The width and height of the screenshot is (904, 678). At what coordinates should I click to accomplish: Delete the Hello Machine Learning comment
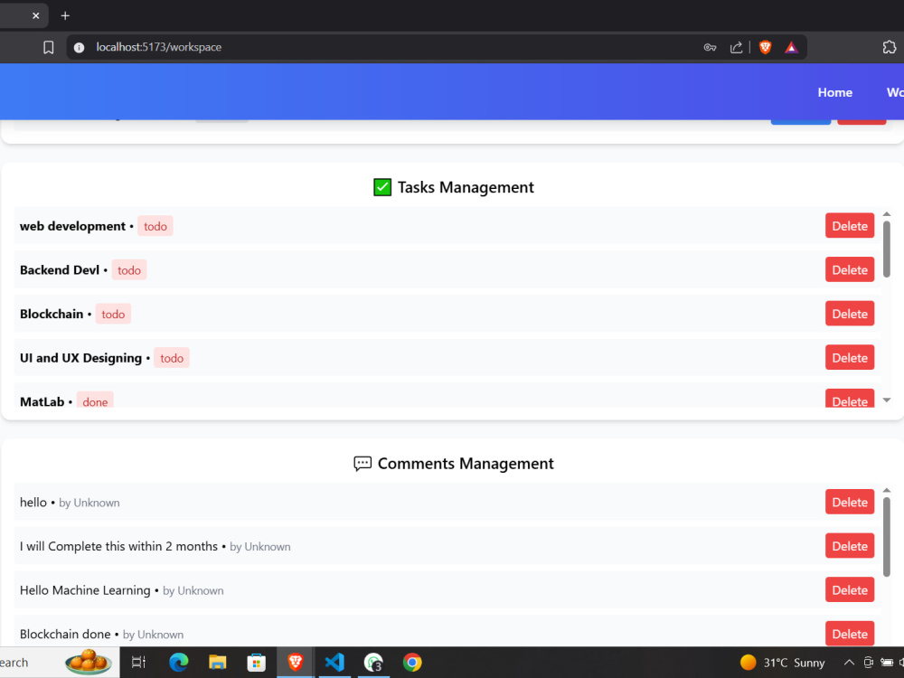click(x=849, y=589)
